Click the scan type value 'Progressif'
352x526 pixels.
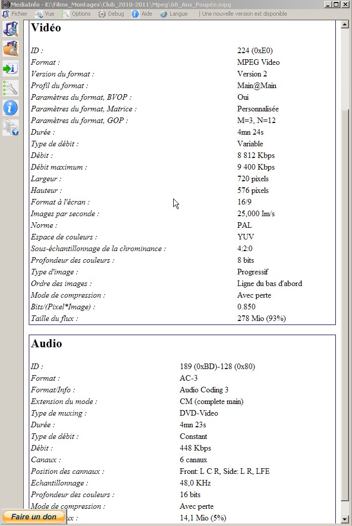click(253, 272)
